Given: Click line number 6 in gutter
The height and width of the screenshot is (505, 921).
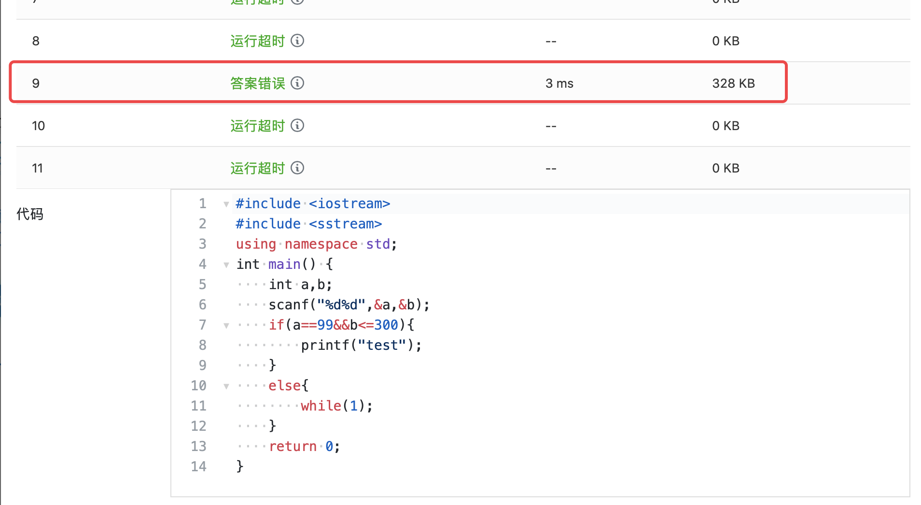Looking at the screenshot, I should pos(203,305).
